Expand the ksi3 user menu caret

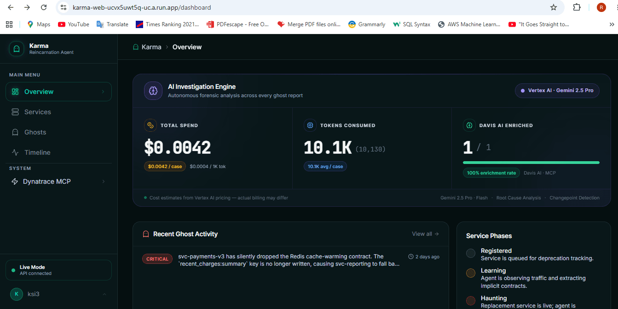[x=104, y=294]
